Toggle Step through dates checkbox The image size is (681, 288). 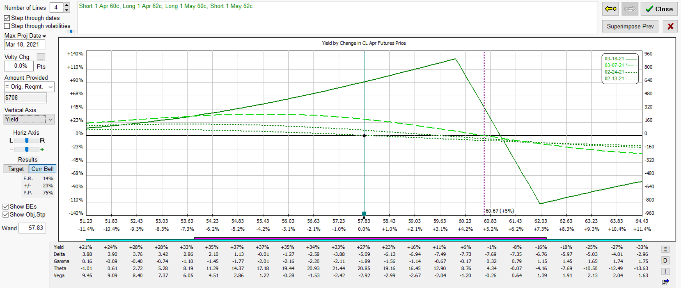(7, 18)
